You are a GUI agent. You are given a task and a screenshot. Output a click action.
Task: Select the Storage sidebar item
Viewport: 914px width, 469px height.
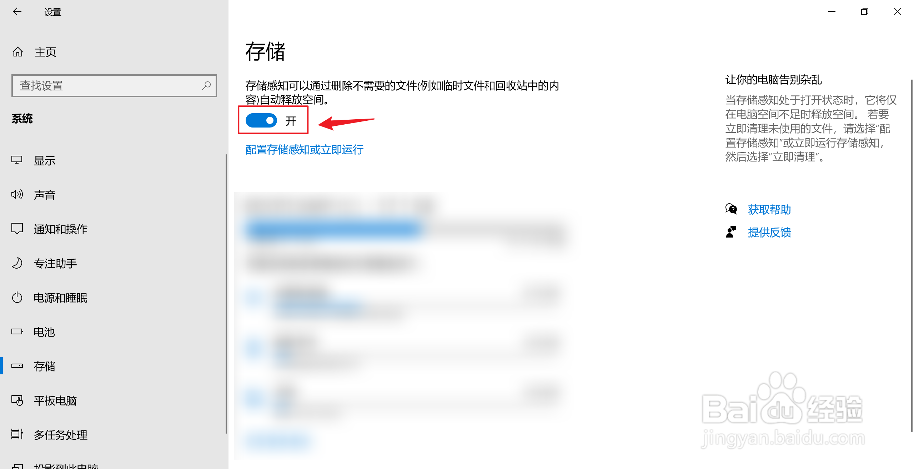tap(114, 366)
